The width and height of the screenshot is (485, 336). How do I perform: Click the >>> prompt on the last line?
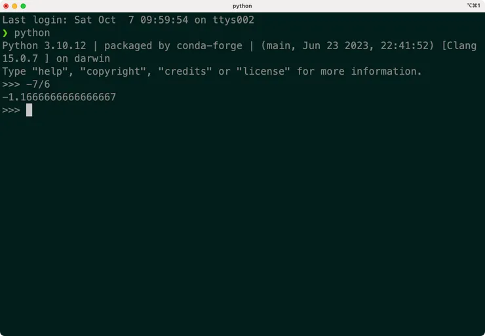[11, 110]
